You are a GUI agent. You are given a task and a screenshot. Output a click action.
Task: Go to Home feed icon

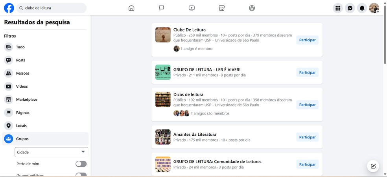(x=131, y=8)
